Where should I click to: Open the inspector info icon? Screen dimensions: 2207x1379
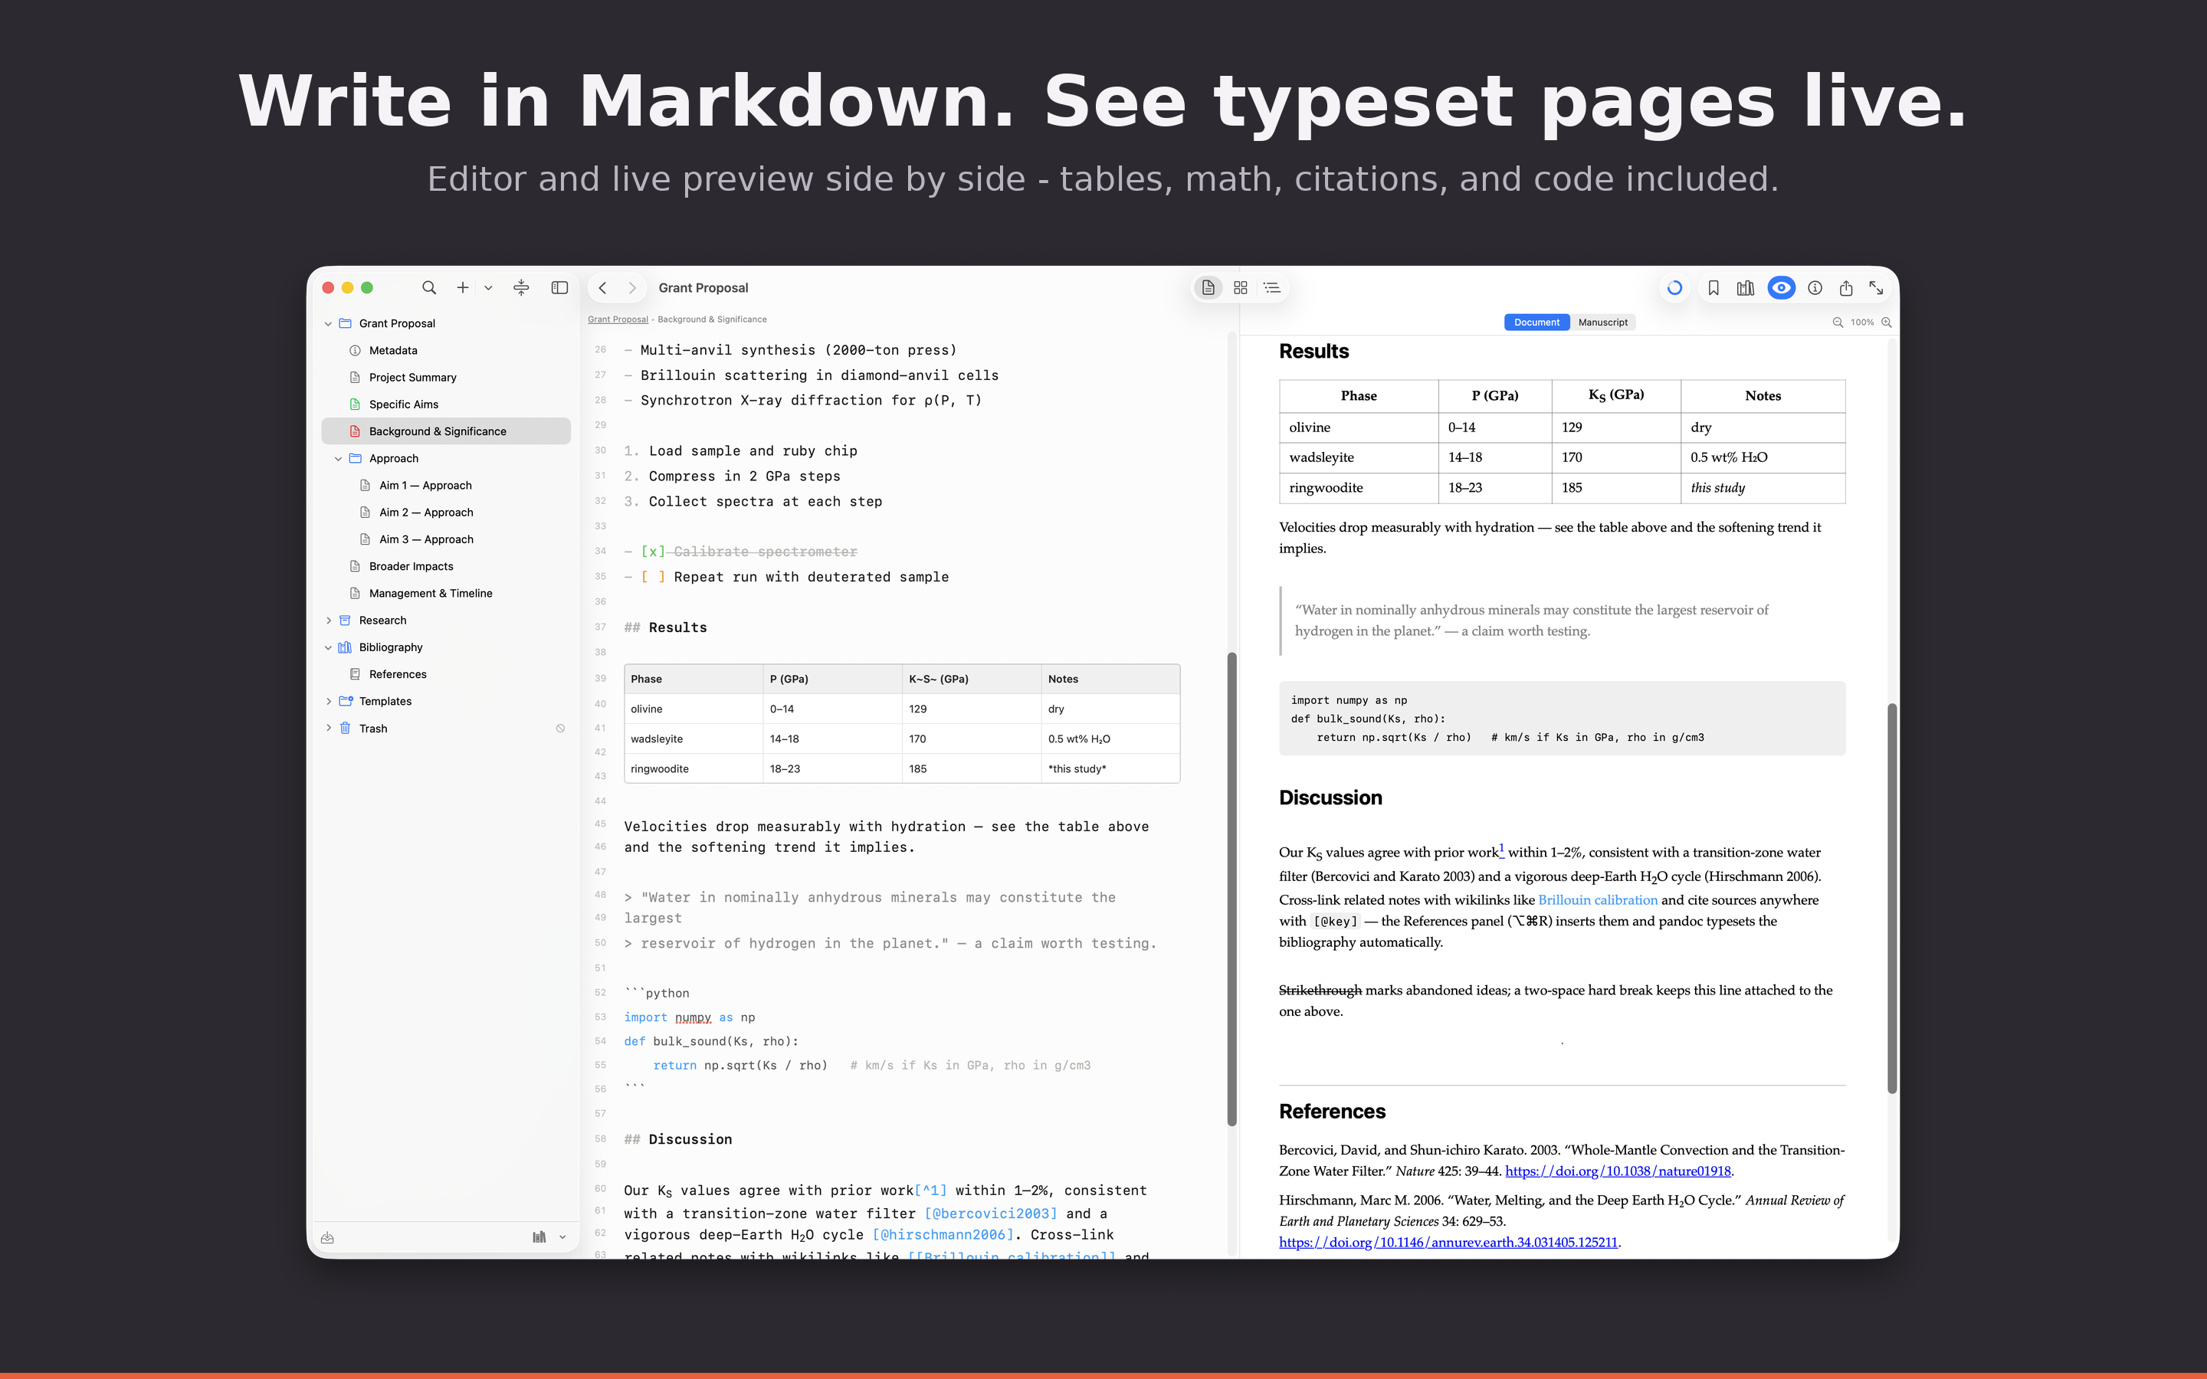pyautogui.click(x=1815, y=287)
